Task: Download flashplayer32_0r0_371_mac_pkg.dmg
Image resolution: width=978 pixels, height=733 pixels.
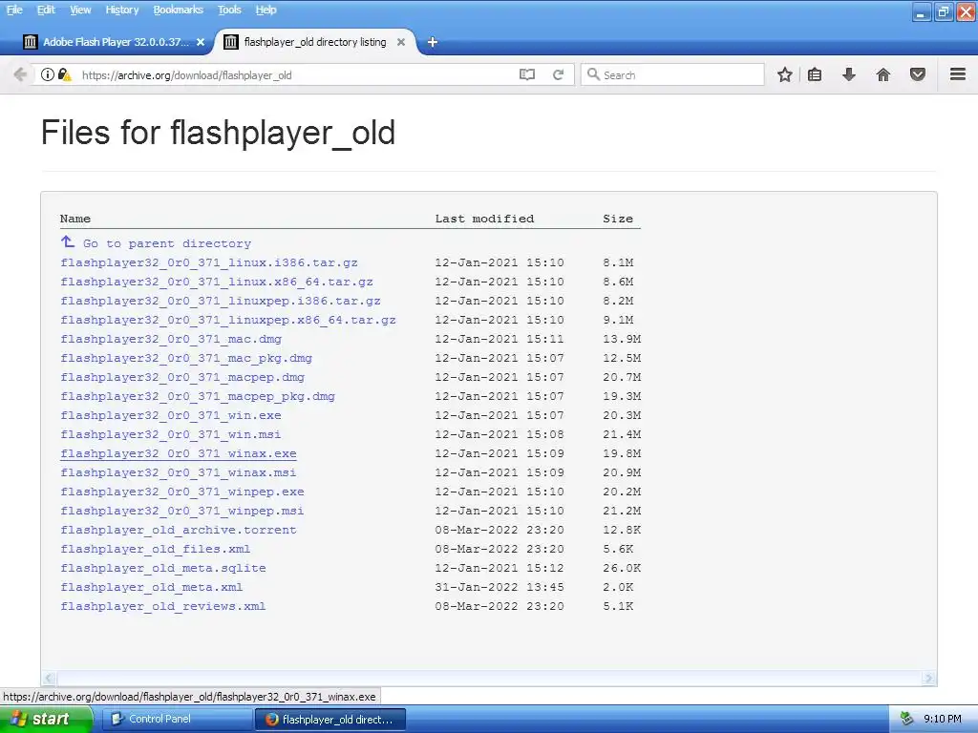Action: coord(186,358)
